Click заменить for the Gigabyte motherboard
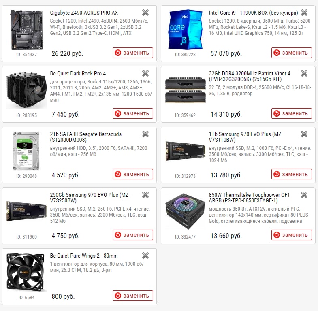Image resolution: width=318 pixels, height=311 pixels. (133, 53)
